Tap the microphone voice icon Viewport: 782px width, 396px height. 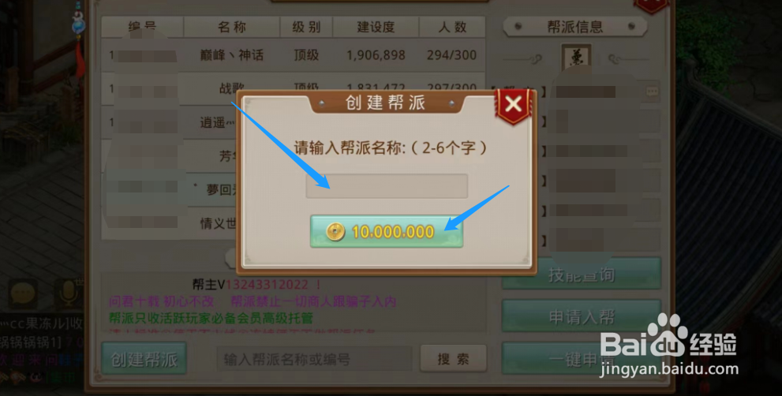coord(68,293)
